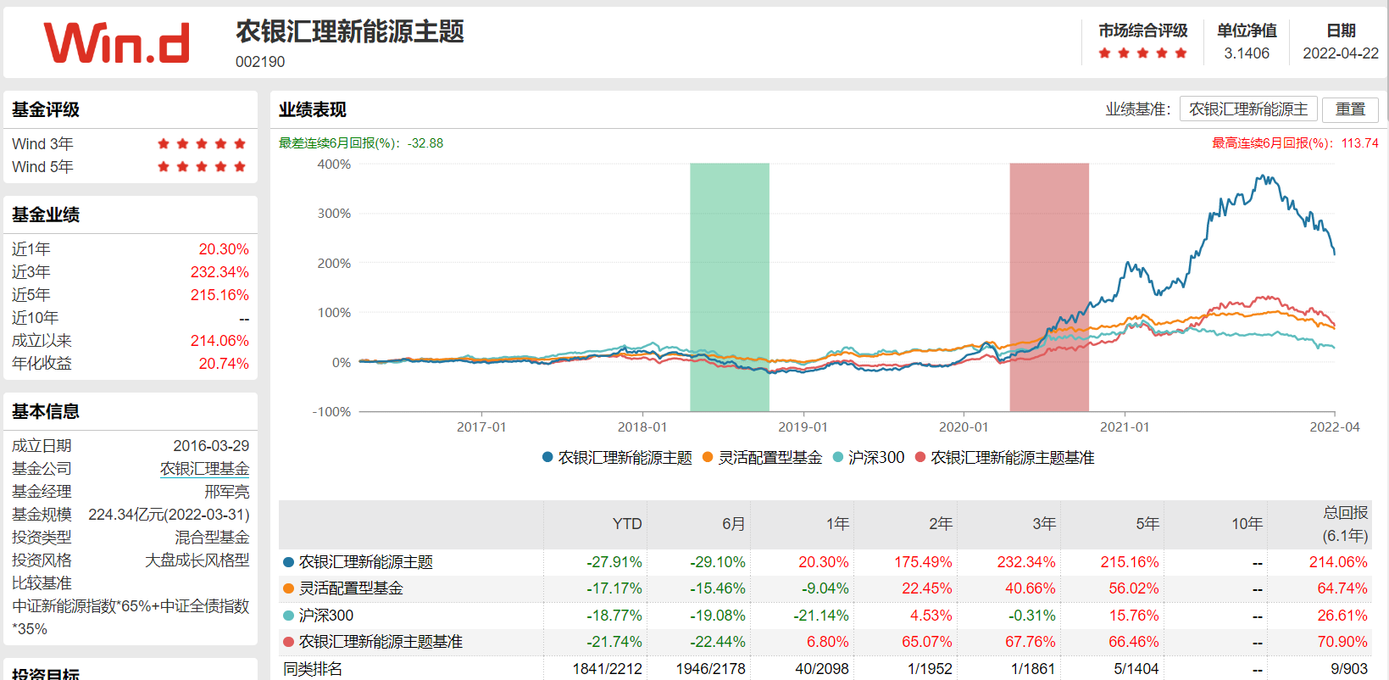Viewport: 1389px width, 680px height.
Task: Toggle 农银汇理新能源主题基准 legend entry
Action: (1005, 458)
